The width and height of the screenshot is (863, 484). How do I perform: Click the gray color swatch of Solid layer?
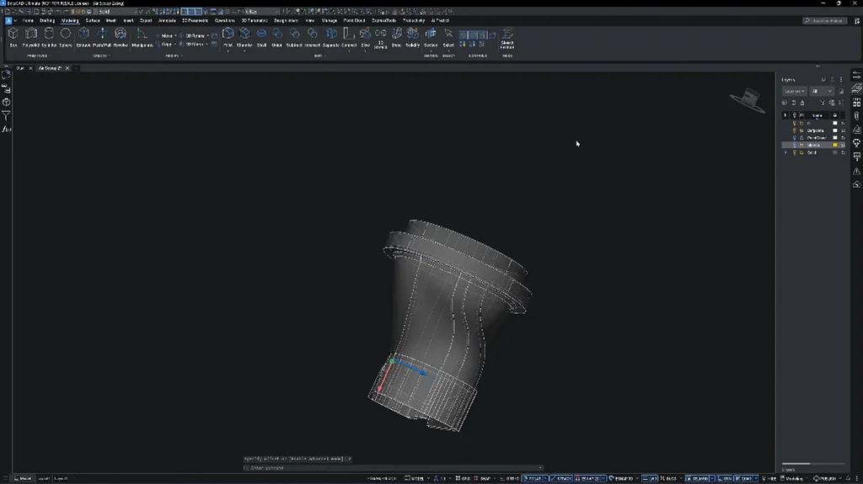pos(835,152)
